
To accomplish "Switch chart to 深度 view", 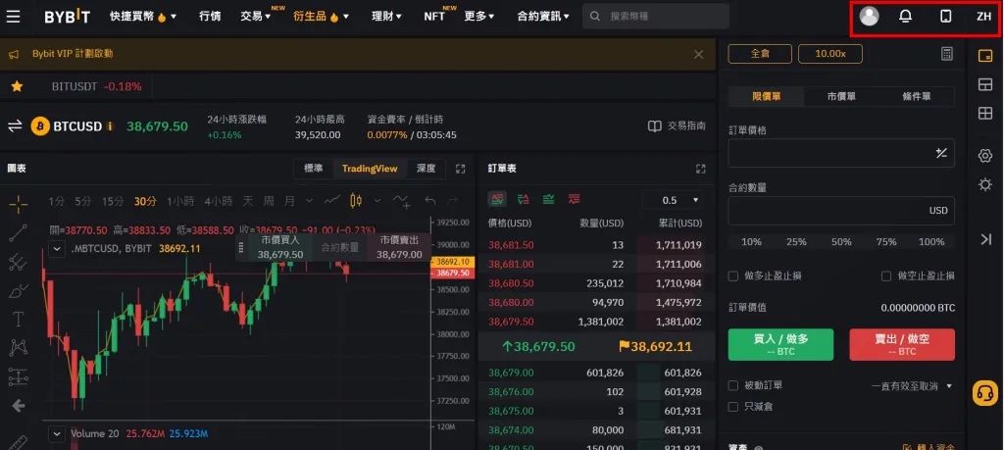I will pyautogui.click(x=426, y=169).
